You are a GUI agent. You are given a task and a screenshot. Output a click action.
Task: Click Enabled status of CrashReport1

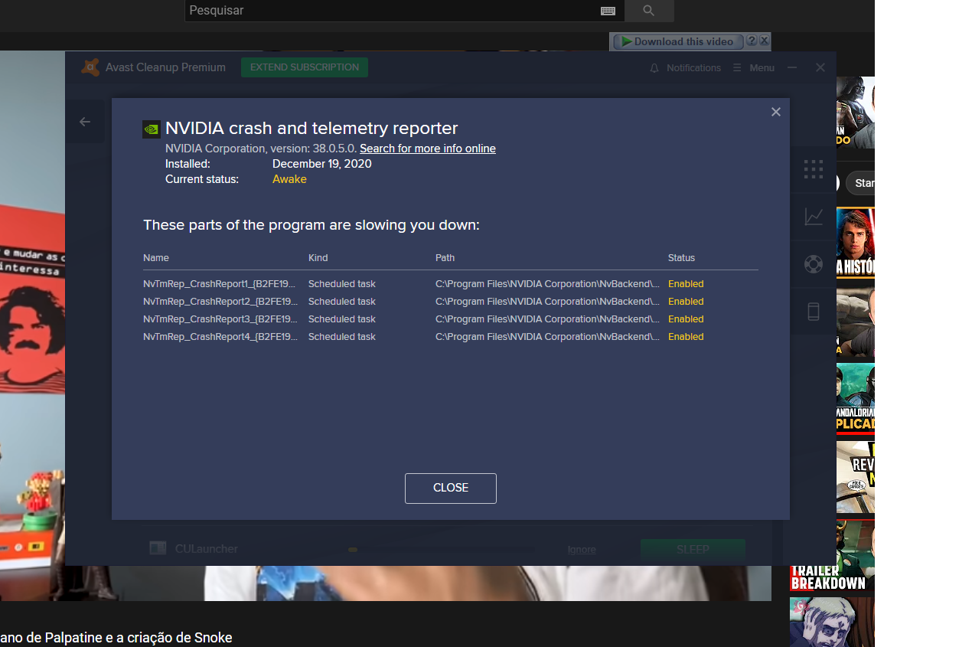click(686, 284)
